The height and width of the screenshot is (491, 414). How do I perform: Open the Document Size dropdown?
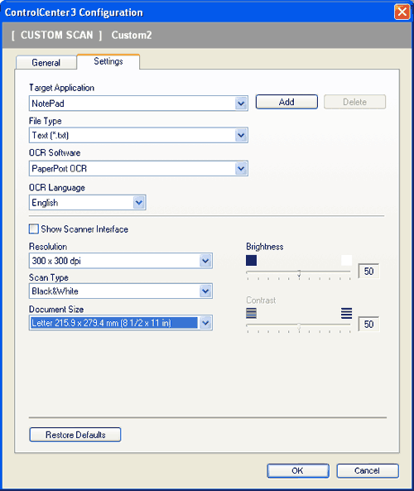[x=205, y=323]
